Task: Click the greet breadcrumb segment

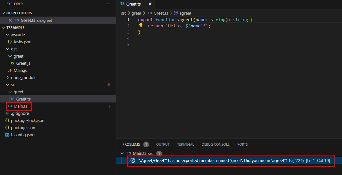Action: pyautogui.click(x=136, y=13)
